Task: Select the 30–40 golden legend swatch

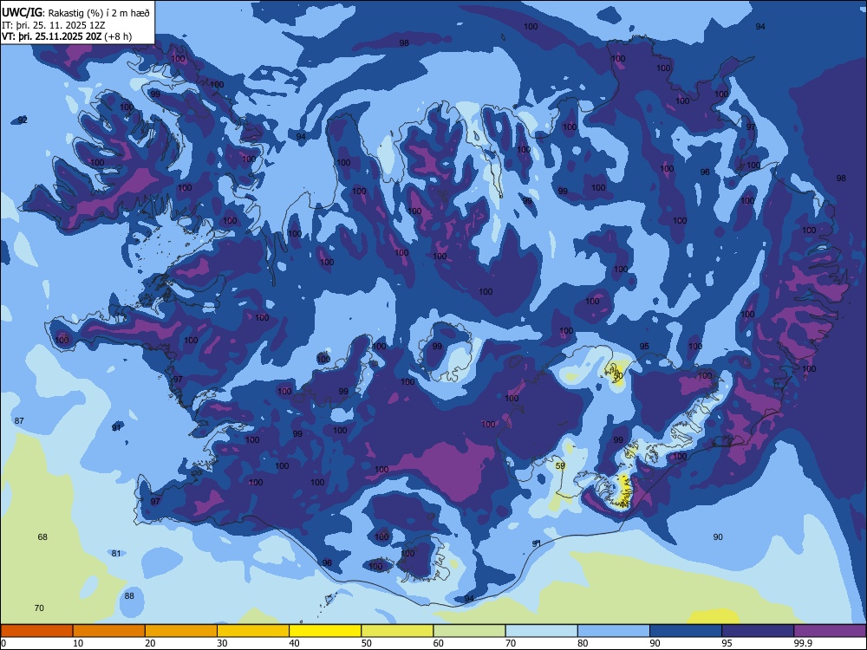Action: [x=253, y=631]
